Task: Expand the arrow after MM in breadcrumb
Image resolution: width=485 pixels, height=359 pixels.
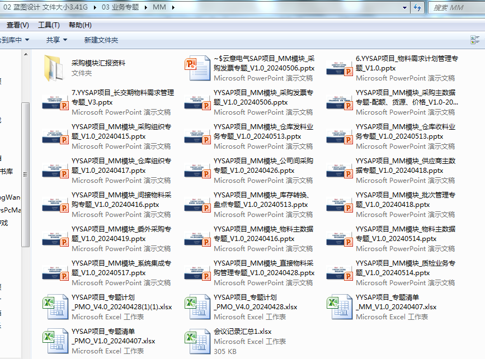Action: (172, 7)
